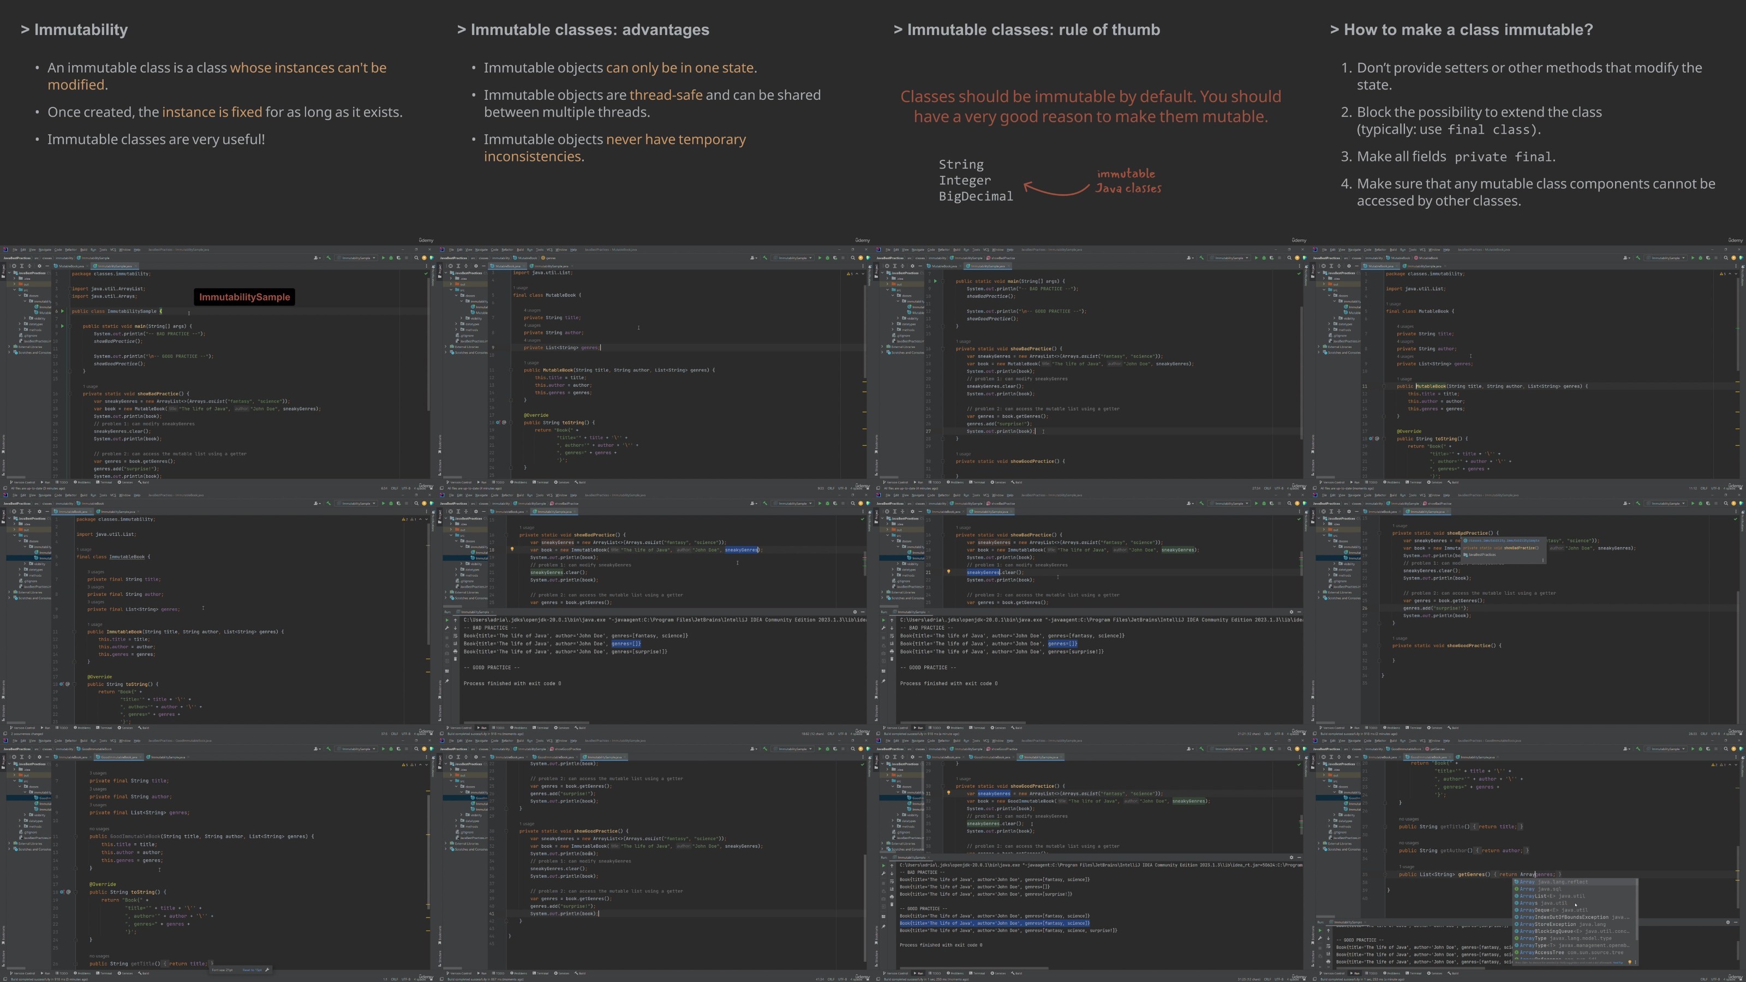Switch to MutableBook.java tab, red ImmutabilitySample label frame
The width and height of the screenshot is (1746, 982).
pyautogui.click(x=71, y=266)
